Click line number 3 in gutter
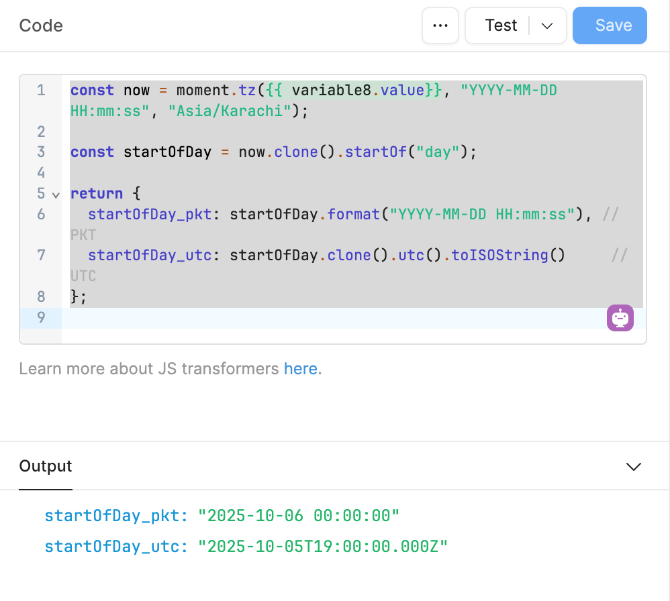This screenshot has width=670, height=601. pyautogui.click(x=41, y=152)
